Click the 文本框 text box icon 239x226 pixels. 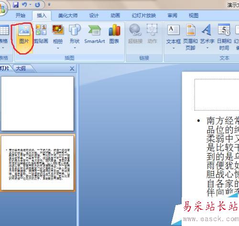[174, 30]
